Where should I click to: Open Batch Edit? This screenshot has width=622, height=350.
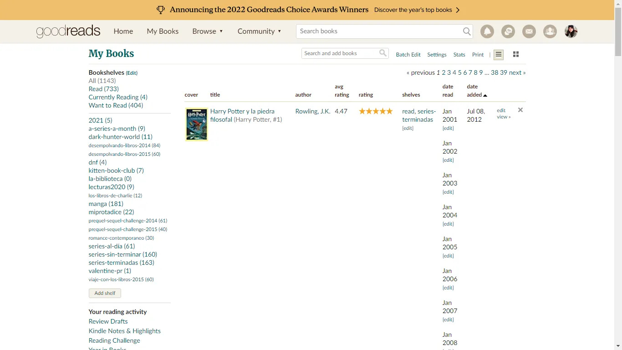(x=408, y=55)
